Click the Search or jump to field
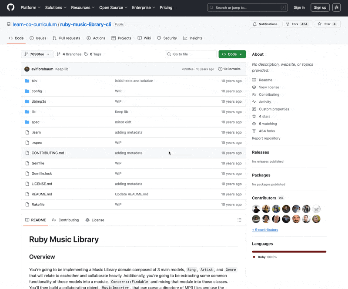The image size is (348, 289). 247,7
